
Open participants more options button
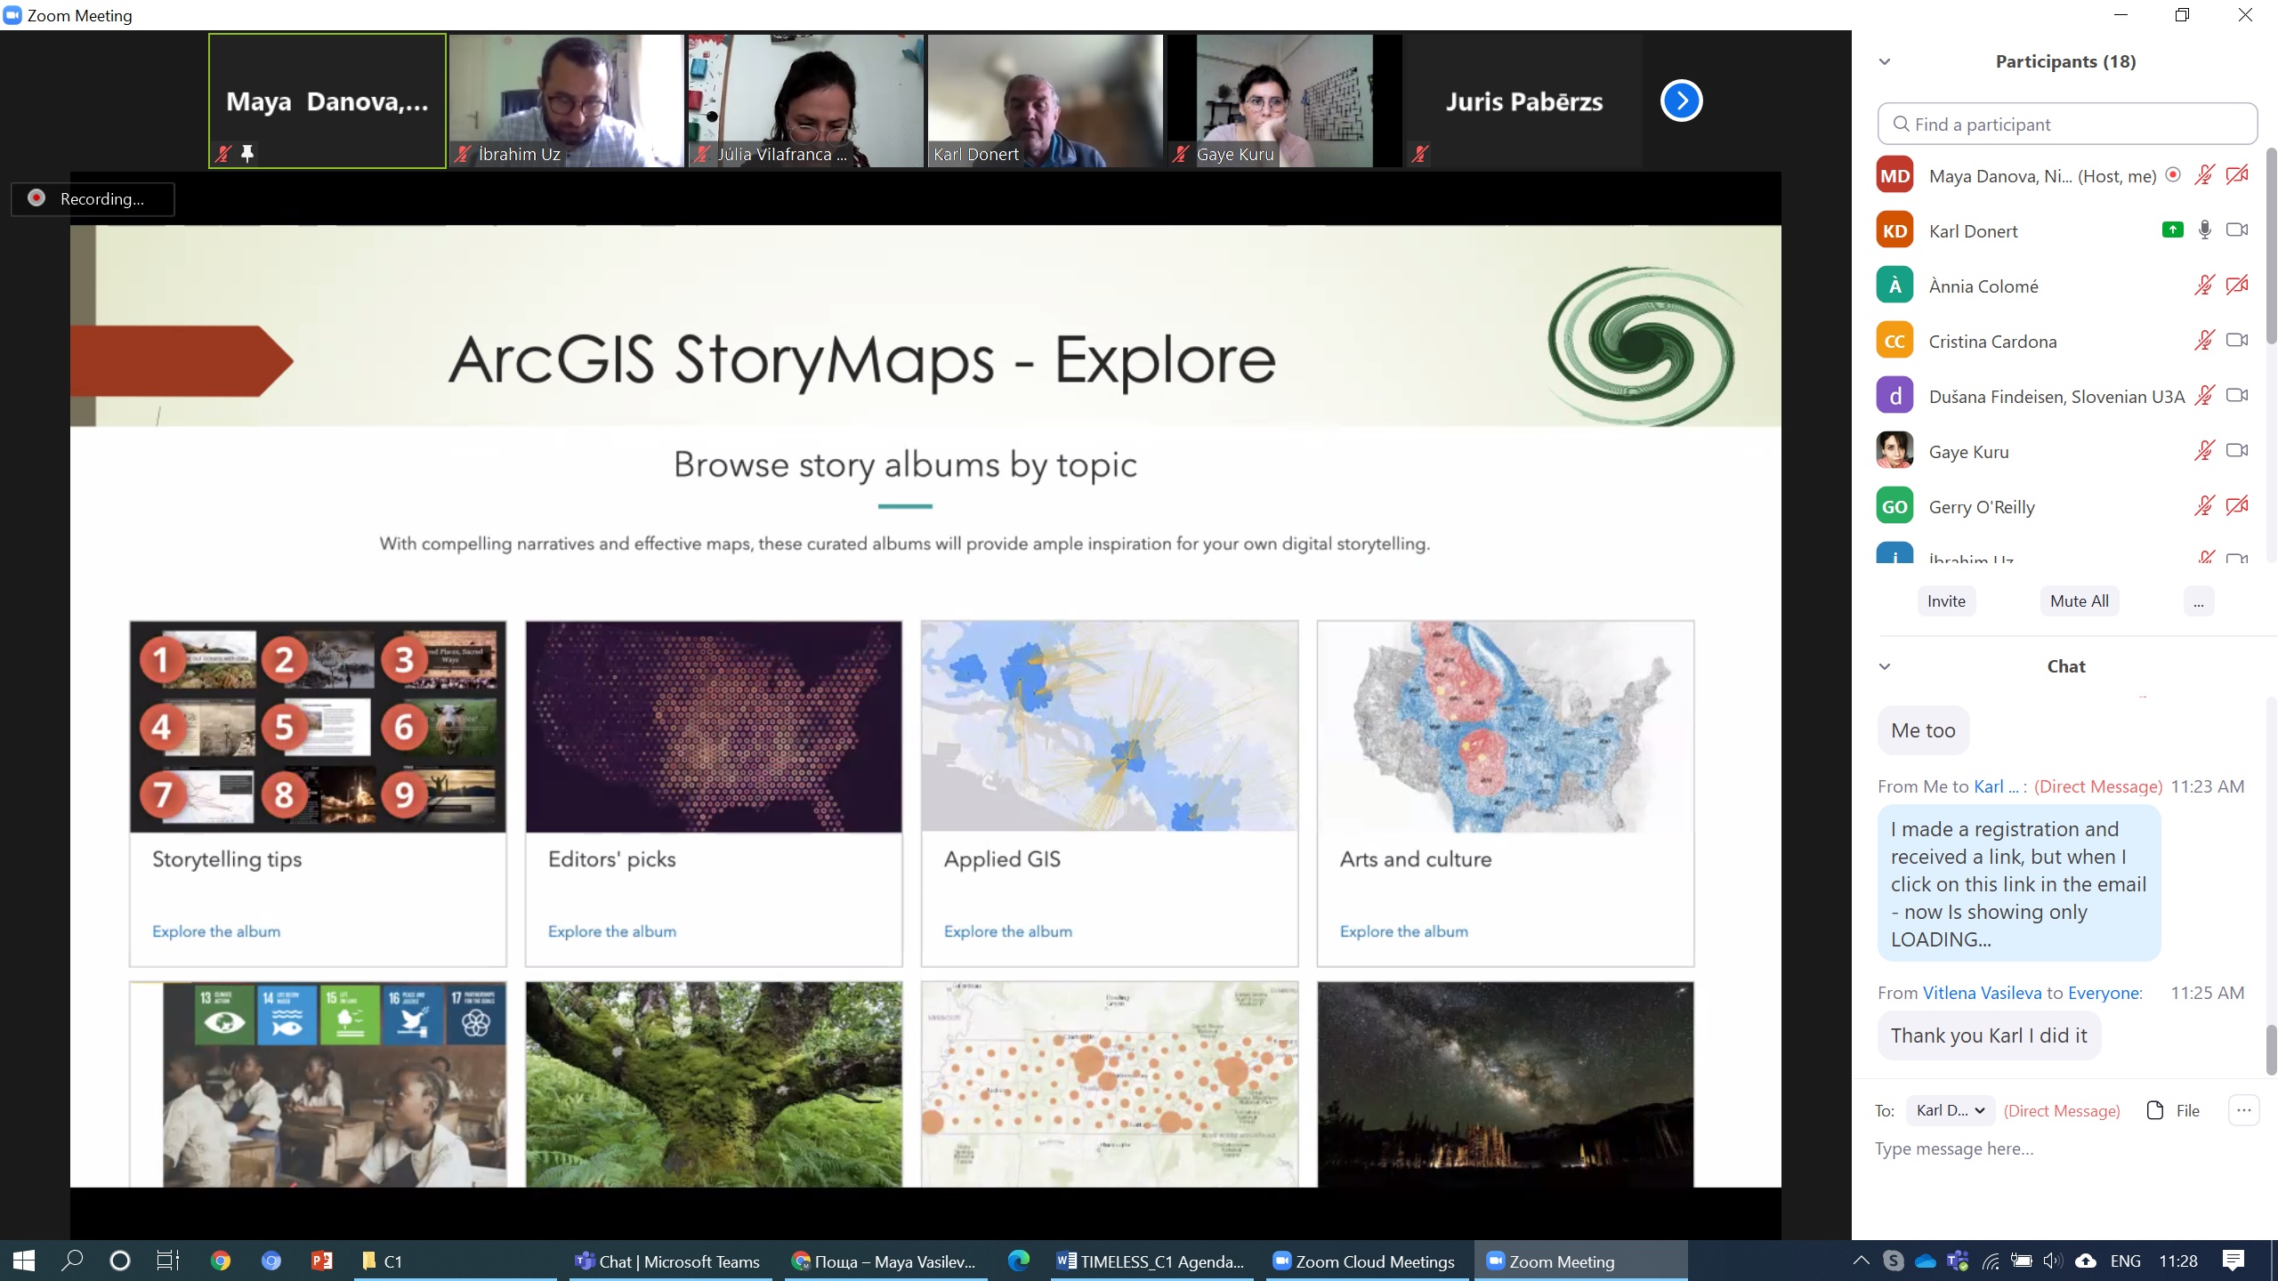[2198, 601]
